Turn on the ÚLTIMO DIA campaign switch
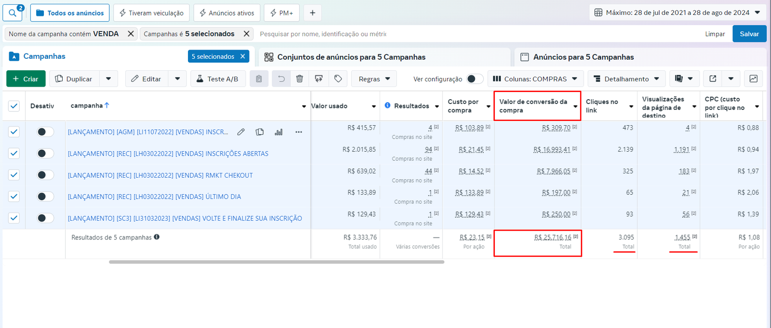 click(x=45, y=197)
